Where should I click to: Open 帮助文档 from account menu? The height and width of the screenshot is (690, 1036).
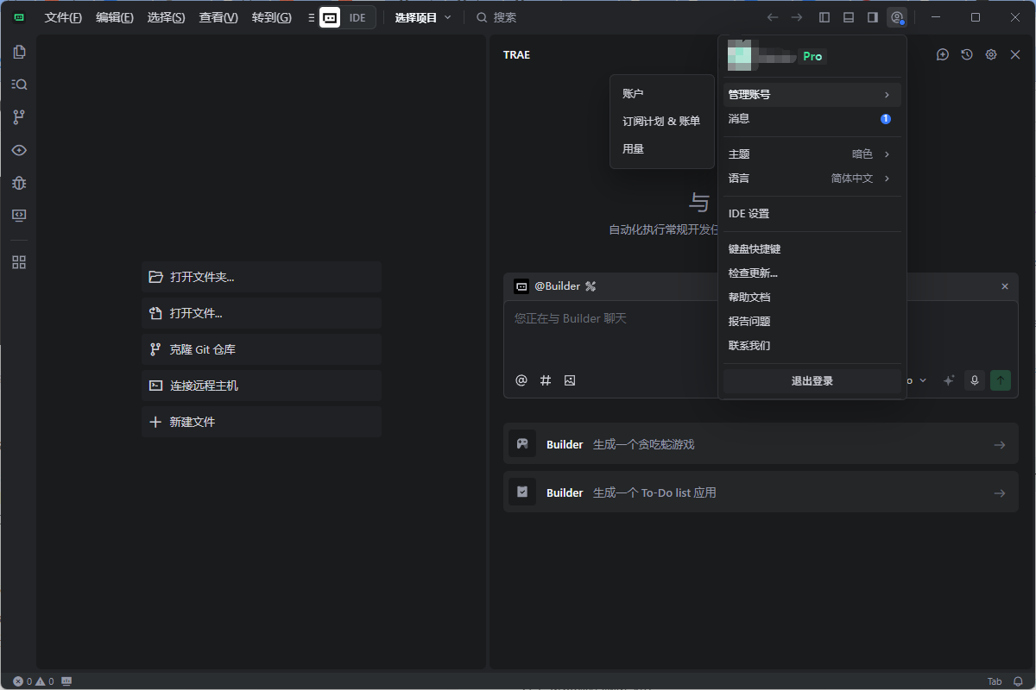tap(812, 298)
